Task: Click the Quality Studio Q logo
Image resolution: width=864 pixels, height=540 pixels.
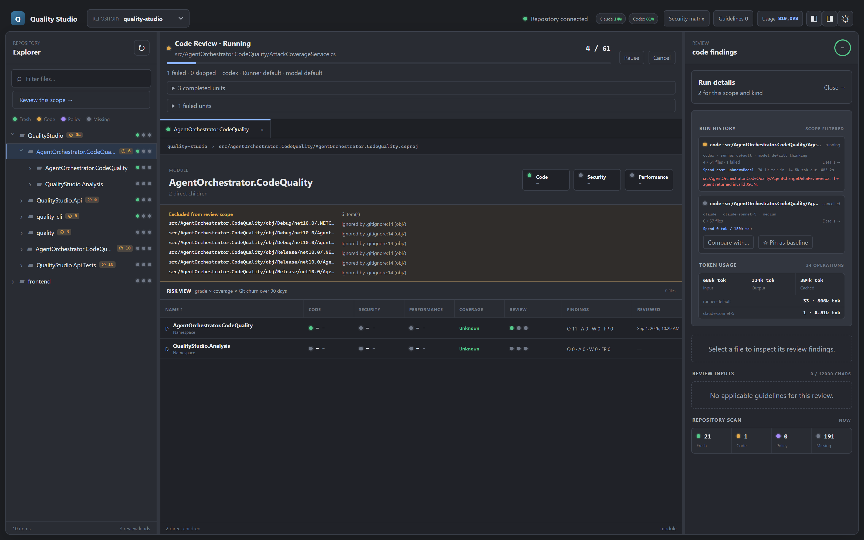Action: 18,19
